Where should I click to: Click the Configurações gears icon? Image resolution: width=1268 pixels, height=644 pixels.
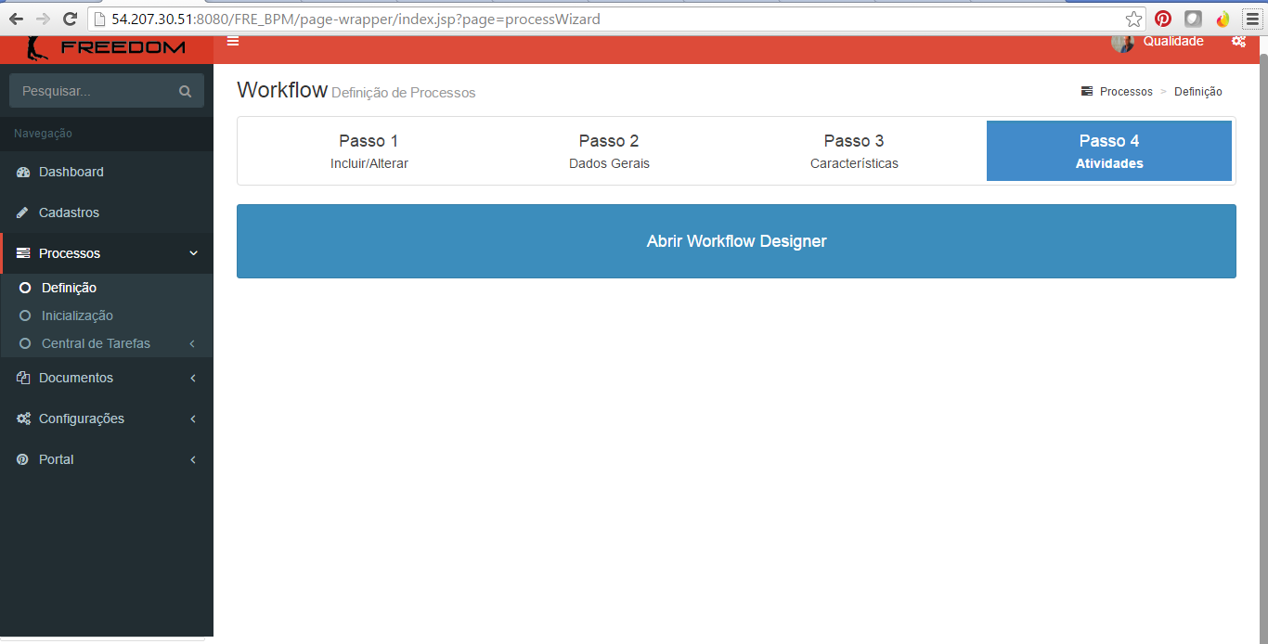[23, 419]
